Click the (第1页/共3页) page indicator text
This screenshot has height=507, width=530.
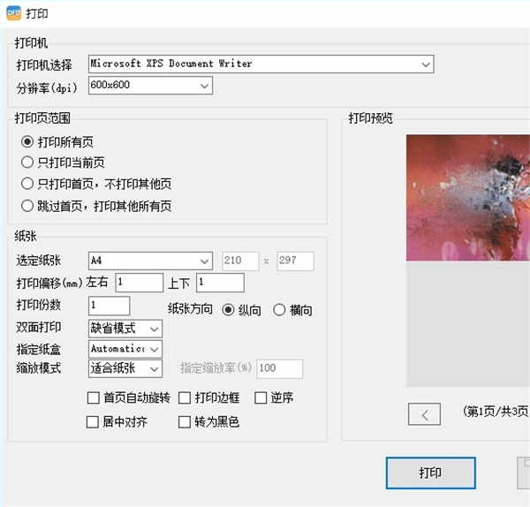point(496,412)
